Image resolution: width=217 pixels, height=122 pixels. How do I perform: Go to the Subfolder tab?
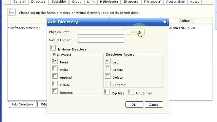pos(59,2)
